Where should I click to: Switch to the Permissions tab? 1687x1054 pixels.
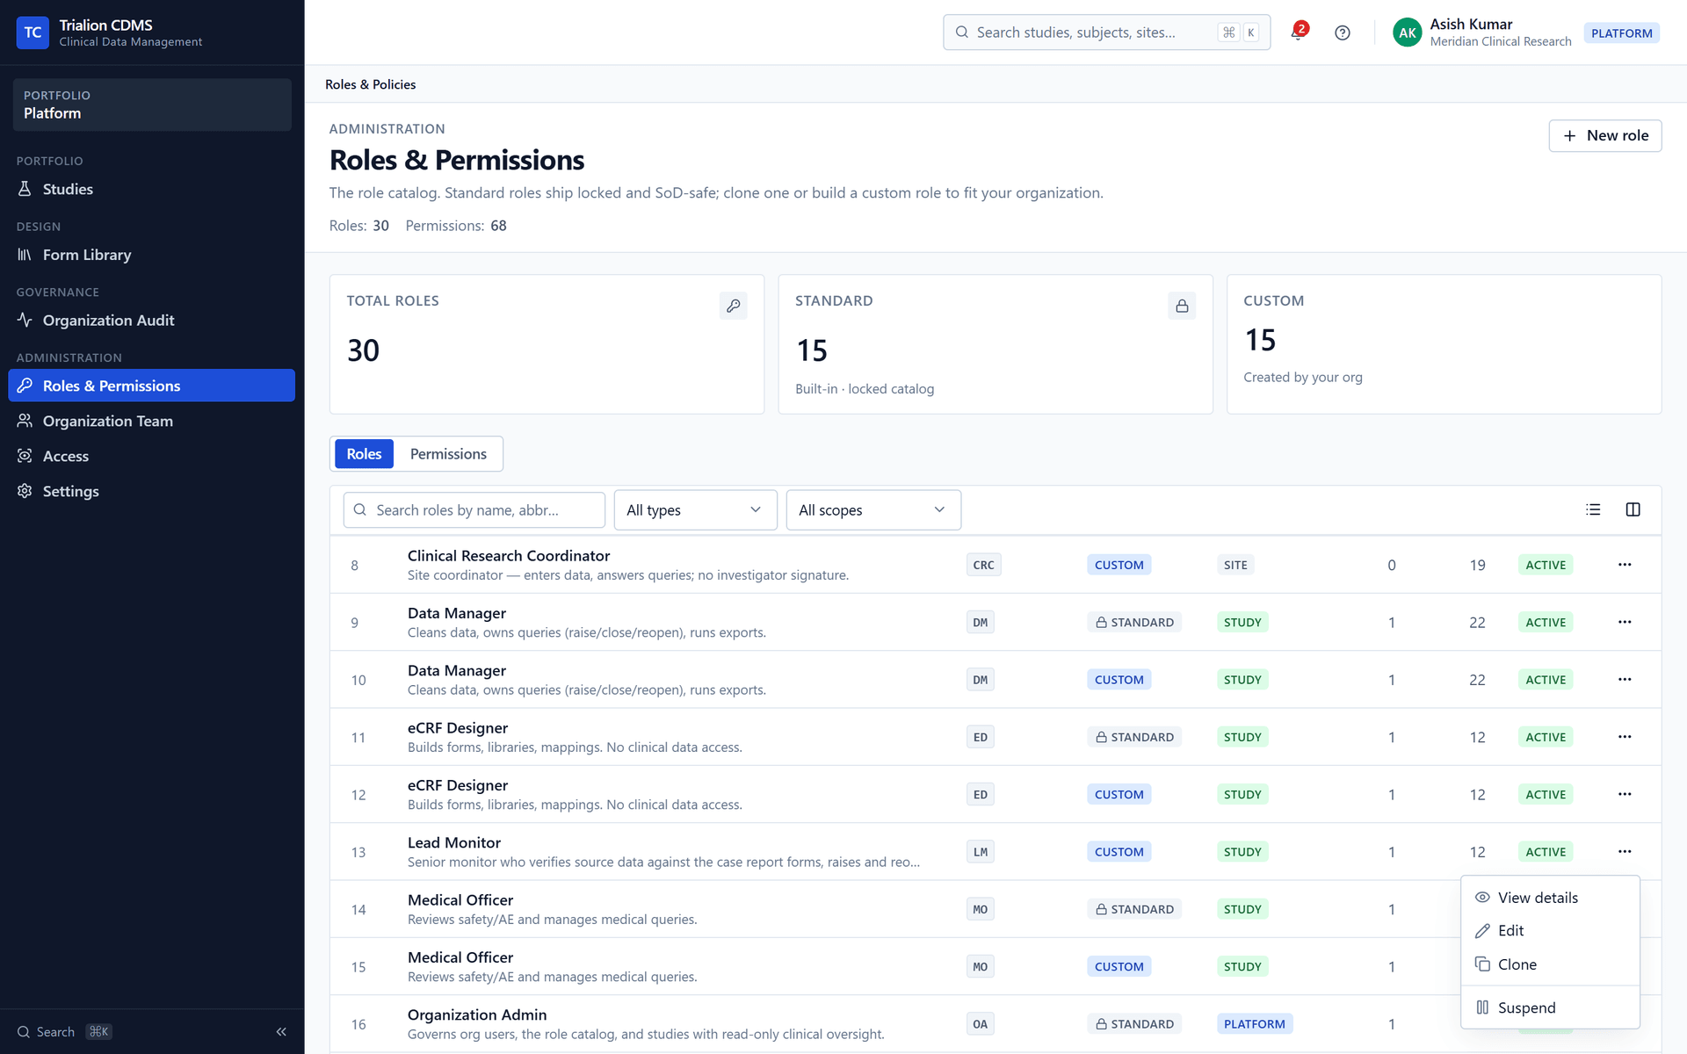click(x=448, y=454)
